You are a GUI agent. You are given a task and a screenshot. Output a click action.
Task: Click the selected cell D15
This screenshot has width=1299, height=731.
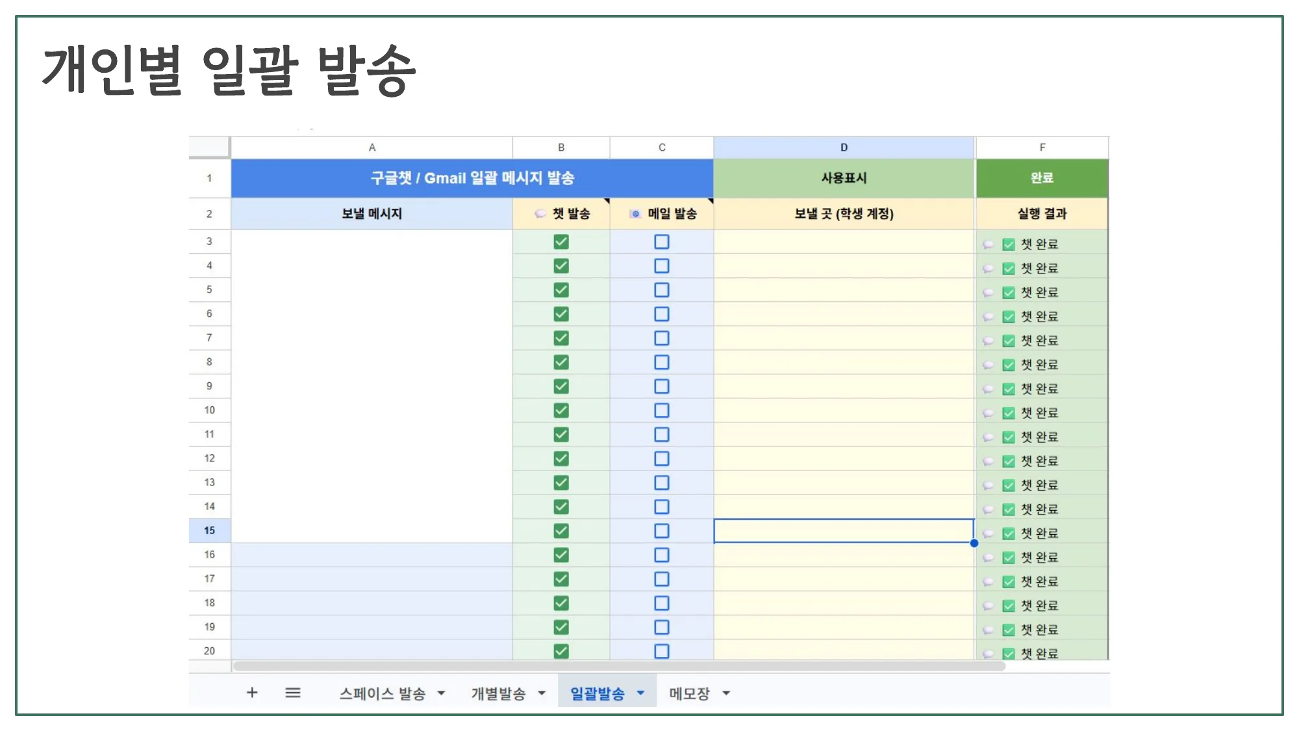tap(844, 531)
